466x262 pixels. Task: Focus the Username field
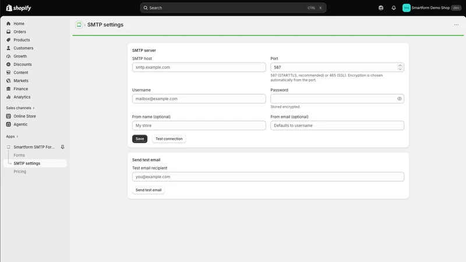[199, 98]
